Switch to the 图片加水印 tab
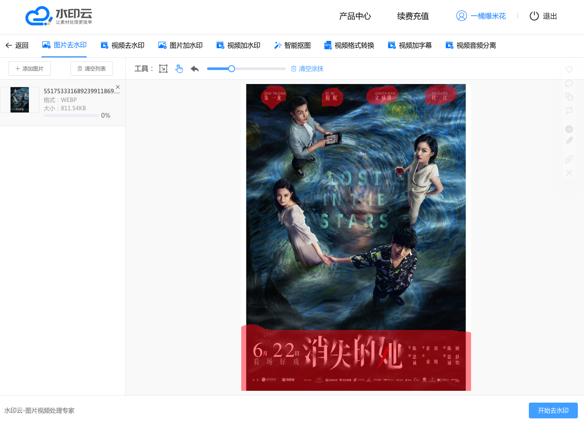584x421 pixels. (180, 46)
